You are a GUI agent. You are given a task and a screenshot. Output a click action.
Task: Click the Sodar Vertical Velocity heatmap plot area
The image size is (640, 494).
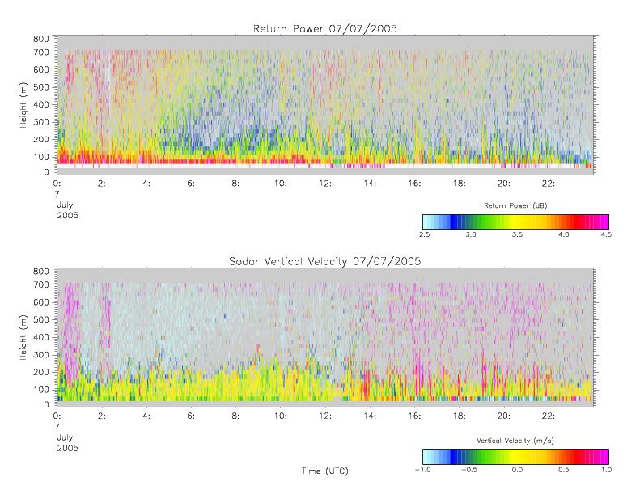(x=325, y=337)
